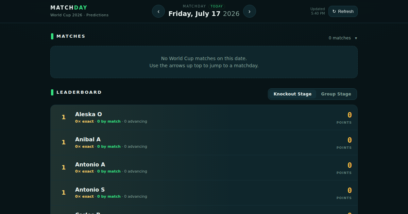
Task: Expand the '0 matches' dropdown
Action: [x=343, y=38]
